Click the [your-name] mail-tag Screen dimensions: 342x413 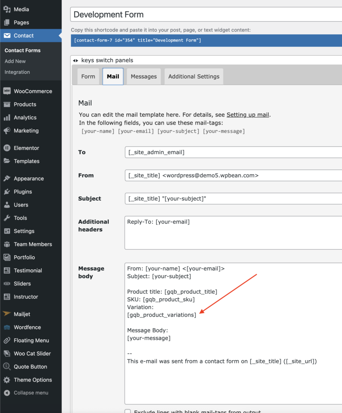[98, 131]
